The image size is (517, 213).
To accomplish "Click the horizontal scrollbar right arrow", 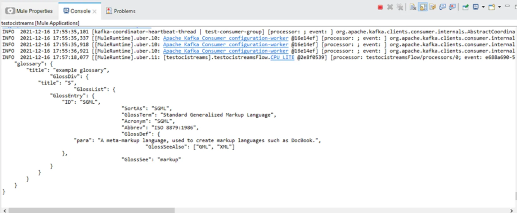I will pyautogui.click(x=512, y=210).
